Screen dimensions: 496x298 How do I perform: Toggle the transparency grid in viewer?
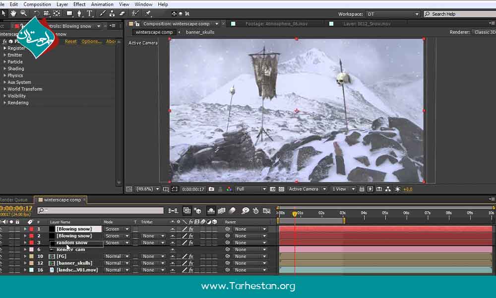point(281,189)
